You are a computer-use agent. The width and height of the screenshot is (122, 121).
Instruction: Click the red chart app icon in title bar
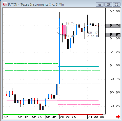[5, 4]
